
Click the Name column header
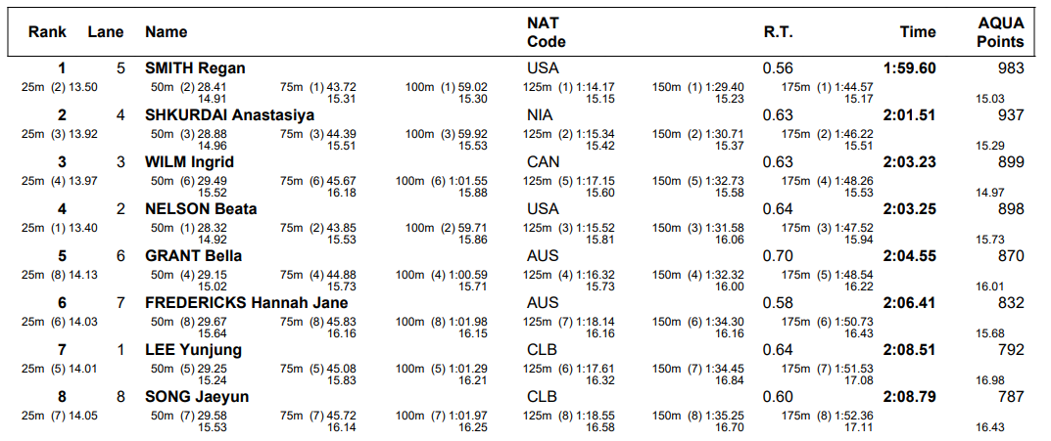click(x=166, y=32)
